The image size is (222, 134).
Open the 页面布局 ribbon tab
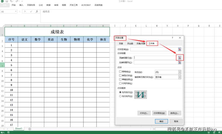[x=31, y=5]
